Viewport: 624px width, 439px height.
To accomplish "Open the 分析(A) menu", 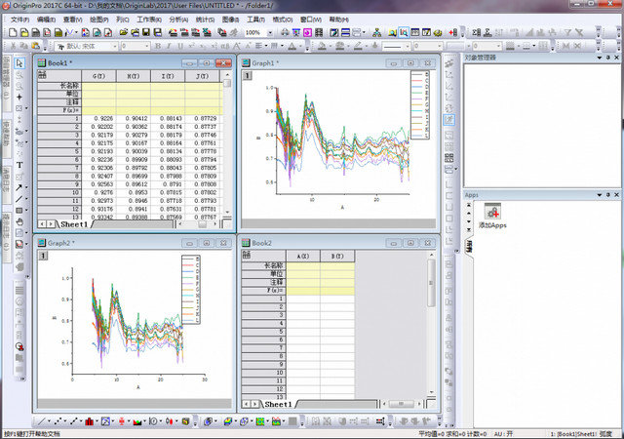I will (x=178, y=19).
